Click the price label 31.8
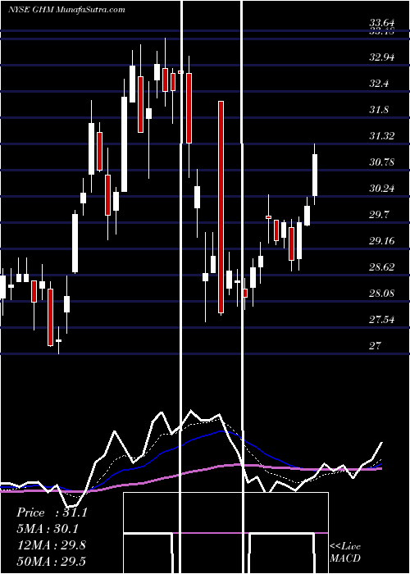 (x=379, y=110)
